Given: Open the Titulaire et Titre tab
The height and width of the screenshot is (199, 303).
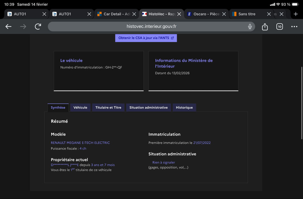Looking at the screenshot, I should pos(108,108).
